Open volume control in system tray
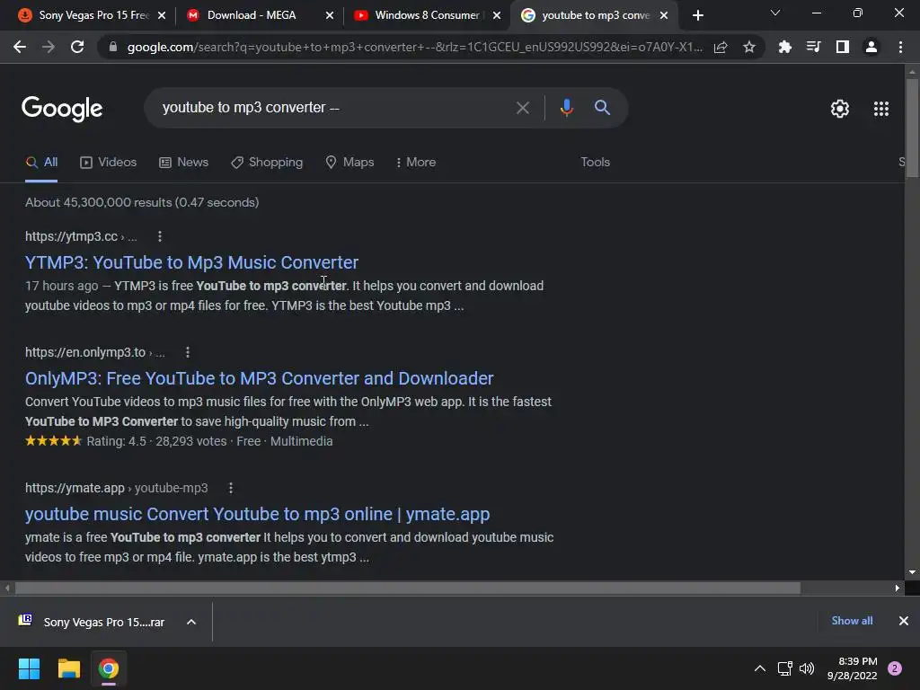 click(x=807, y=668)
